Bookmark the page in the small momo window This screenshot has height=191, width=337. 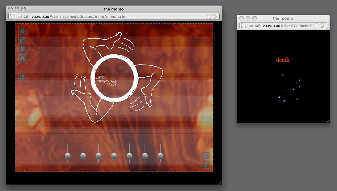[317, 26]
